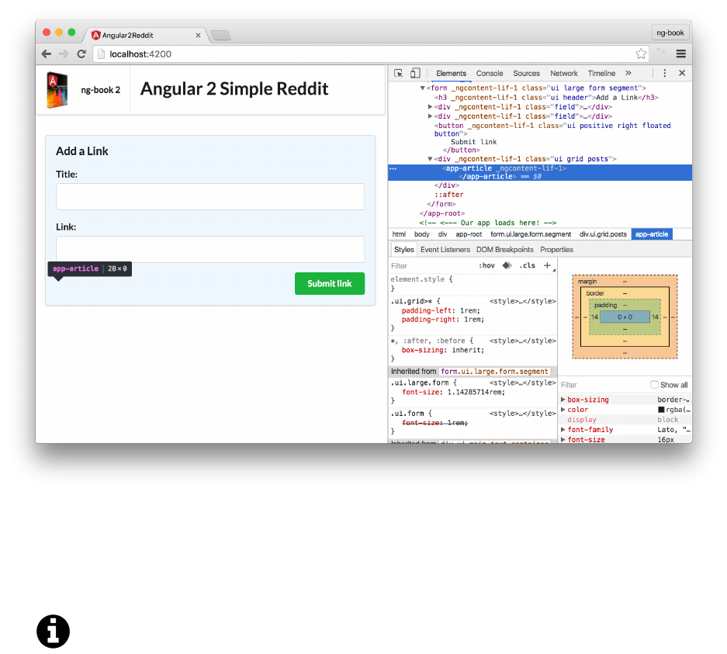
Task: Bookmark page with the star icon
Action: [641, 54]
